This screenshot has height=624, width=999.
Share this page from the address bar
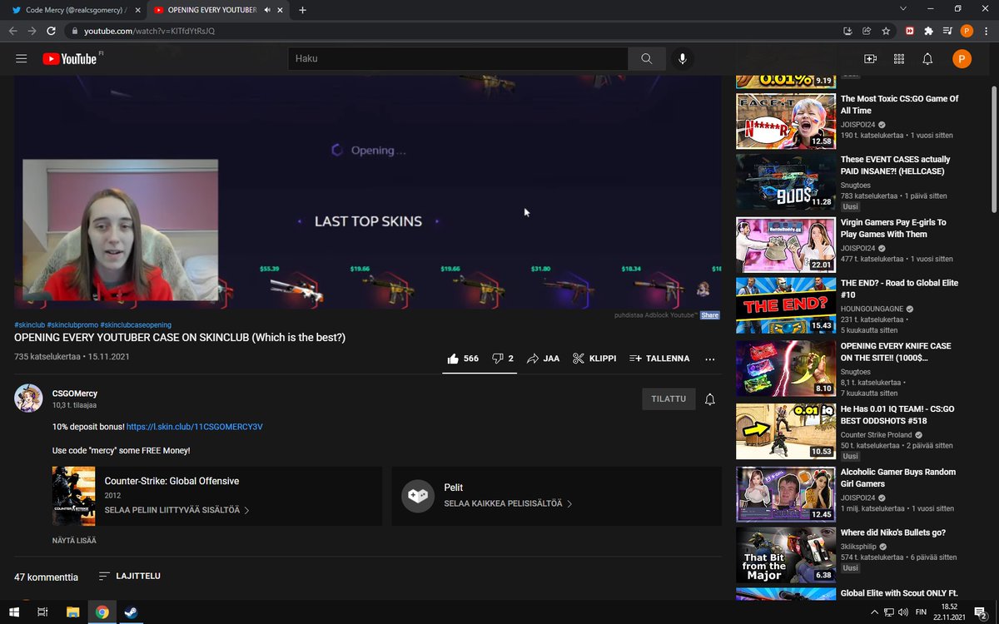(867, 31)
